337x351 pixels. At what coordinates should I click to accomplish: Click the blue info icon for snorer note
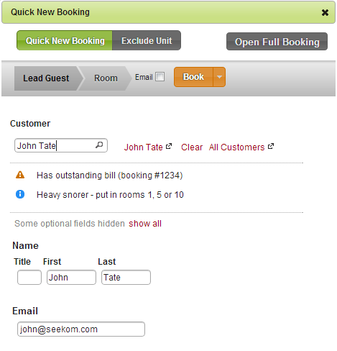(x=20, y=194)
